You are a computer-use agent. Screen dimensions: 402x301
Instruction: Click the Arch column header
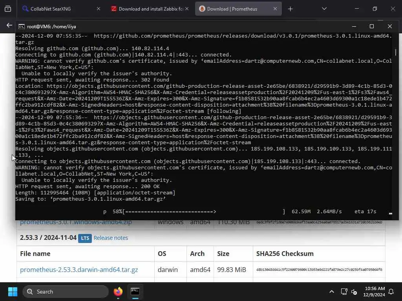coord(197,254)
